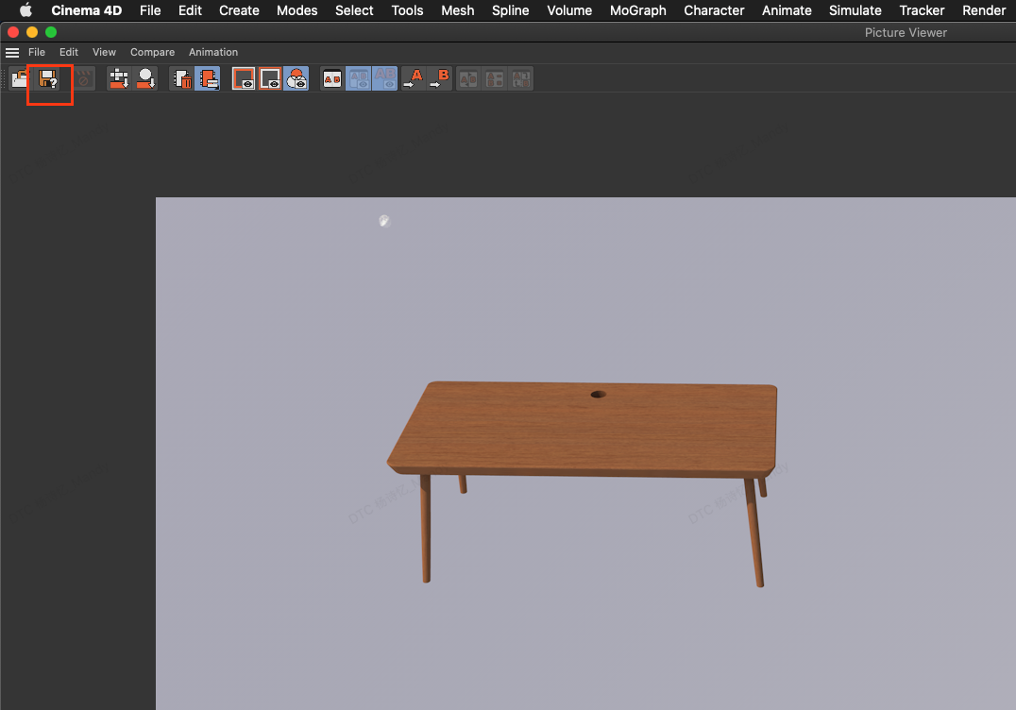The image size is (1016, 710).
Task: Click the greyed AB swap icon
Action: (x=468, y=78)
